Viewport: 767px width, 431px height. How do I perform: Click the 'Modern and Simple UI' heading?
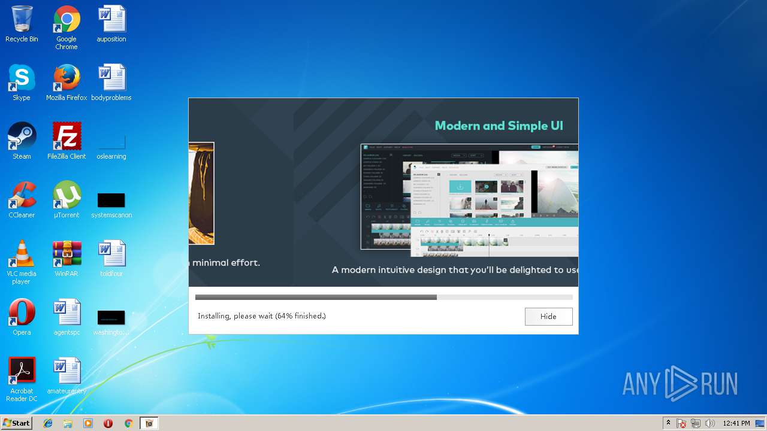pyautogui.click(x=499, y=126)
